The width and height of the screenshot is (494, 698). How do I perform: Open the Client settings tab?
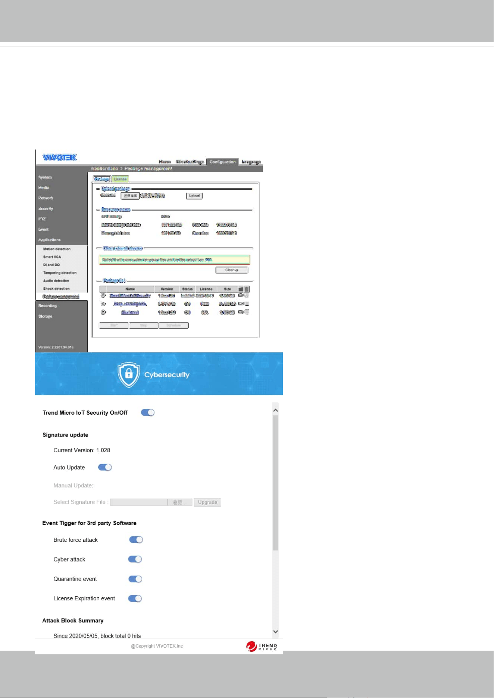pos(190,162)
